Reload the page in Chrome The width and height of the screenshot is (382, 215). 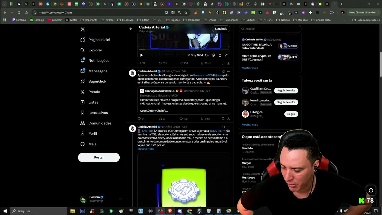(x=19, y=13)
